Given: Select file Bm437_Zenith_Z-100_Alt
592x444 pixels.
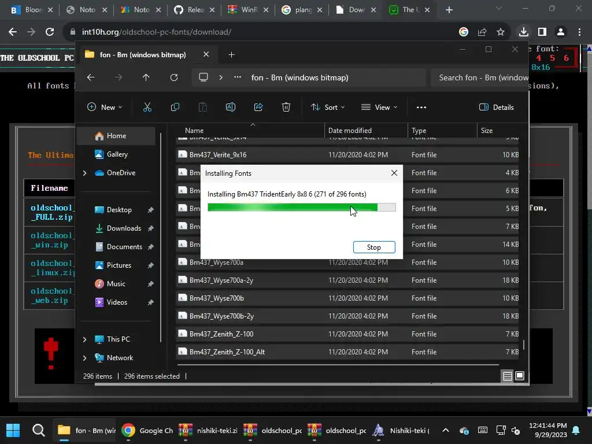Looking at the screenshot, I should tap(347, 352).
